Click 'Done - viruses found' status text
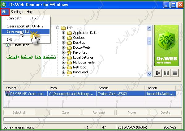 19,127
